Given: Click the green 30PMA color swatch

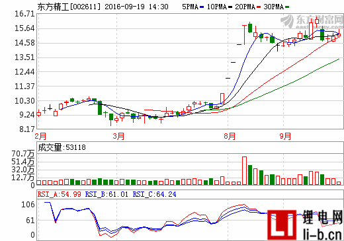Looking at the screenshot, I should pyautogui.click(x=287, y=7).
